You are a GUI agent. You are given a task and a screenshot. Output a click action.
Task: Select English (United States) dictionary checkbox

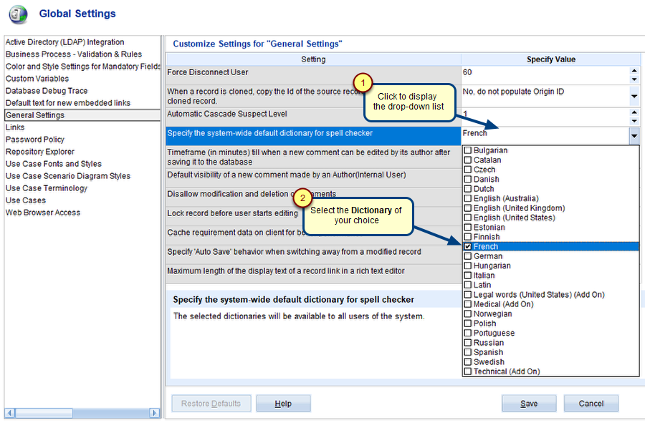point(468,218)
